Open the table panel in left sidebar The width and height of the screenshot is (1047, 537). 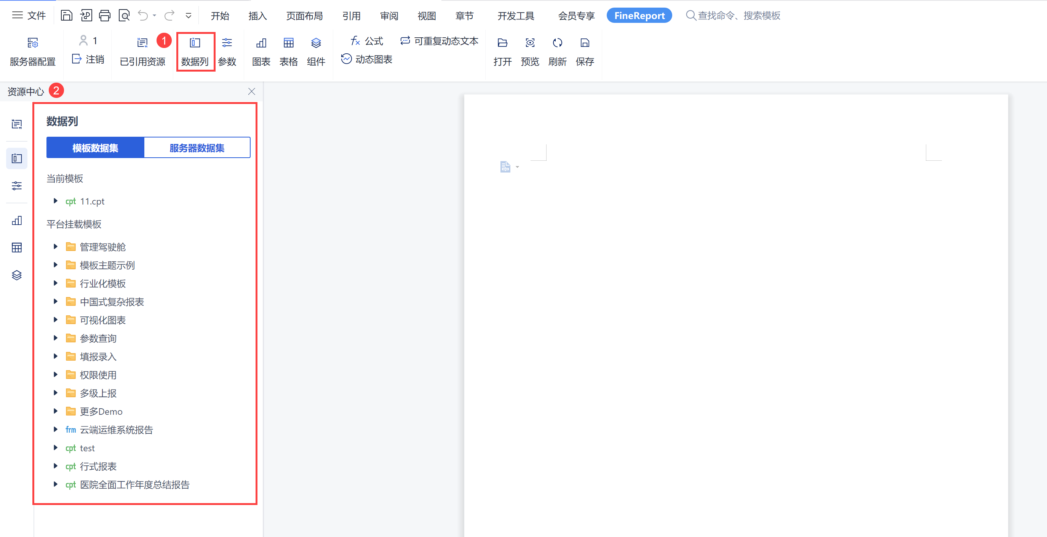click(x=17, y=248)
